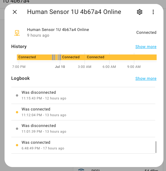Click the yellow dot for 6:48:49 PM entry
Viewport: 166px width, 171px height.
tap(17, 145)
